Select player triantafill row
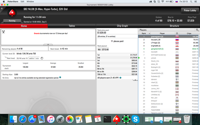Image resolution: width=200 pixels, height=125 pixels. pos(168,52)
